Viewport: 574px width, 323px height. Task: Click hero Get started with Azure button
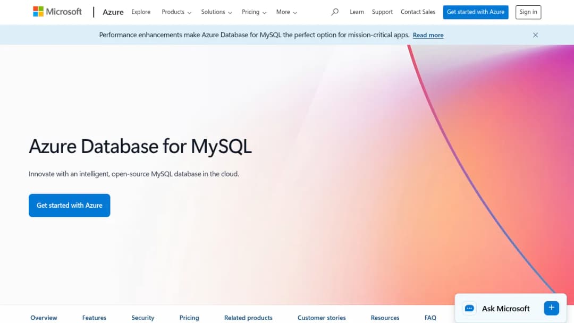70,205
